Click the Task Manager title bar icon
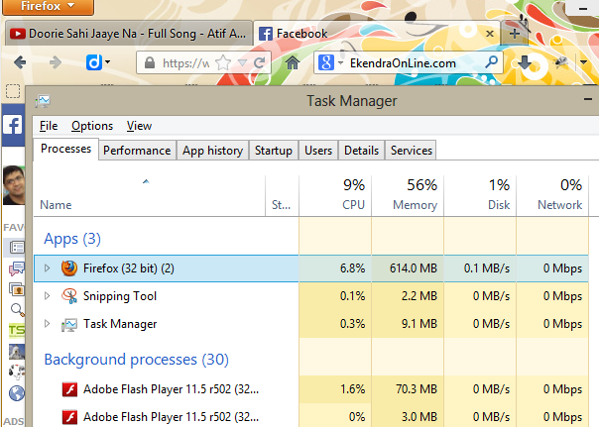 pyautogui.click(x=43, y=101)
